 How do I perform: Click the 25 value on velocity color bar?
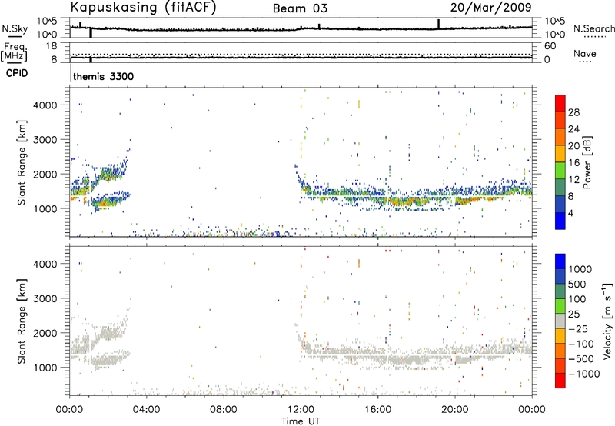pyautogui.click(x=573, y=314)
